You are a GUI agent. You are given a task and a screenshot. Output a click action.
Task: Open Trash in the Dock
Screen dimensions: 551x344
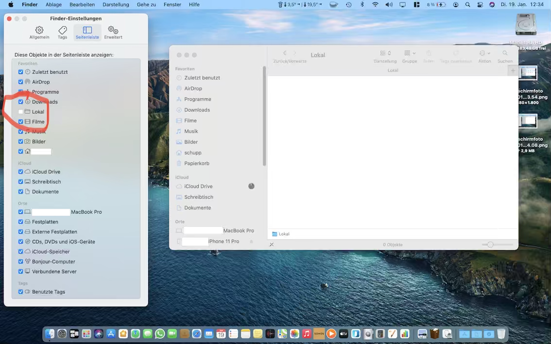(501, 334)
